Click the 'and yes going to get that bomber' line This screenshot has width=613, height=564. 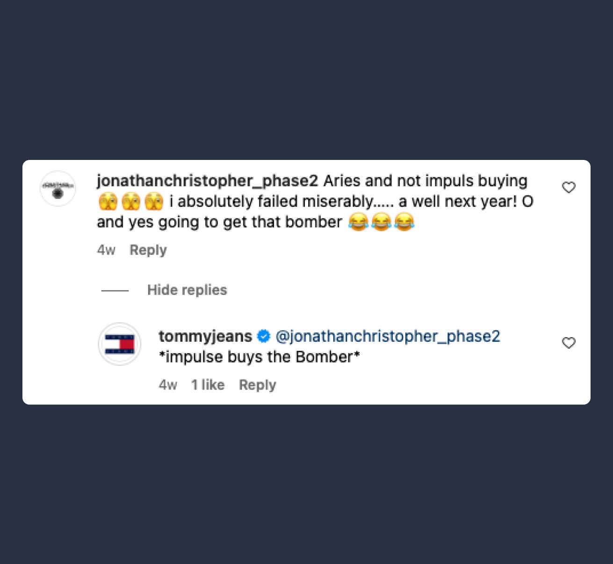pos(219,222)
